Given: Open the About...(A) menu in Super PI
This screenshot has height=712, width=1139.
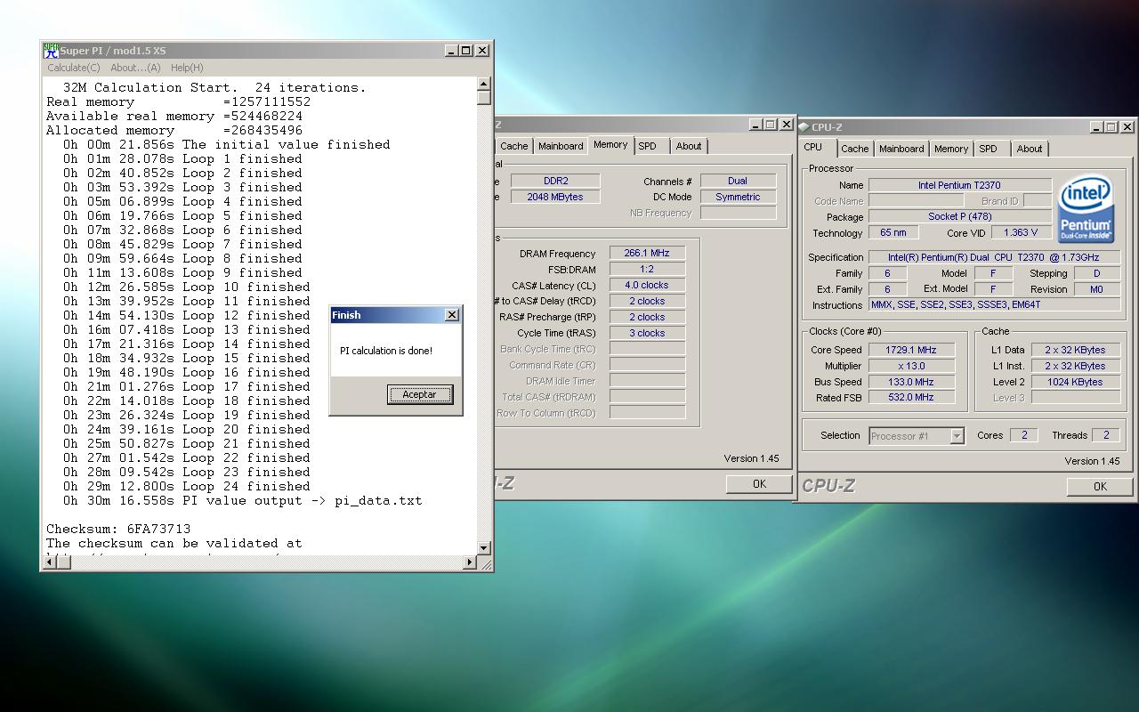Looking at the screenshot, I should pyautogui.click(x=135, y=68).
